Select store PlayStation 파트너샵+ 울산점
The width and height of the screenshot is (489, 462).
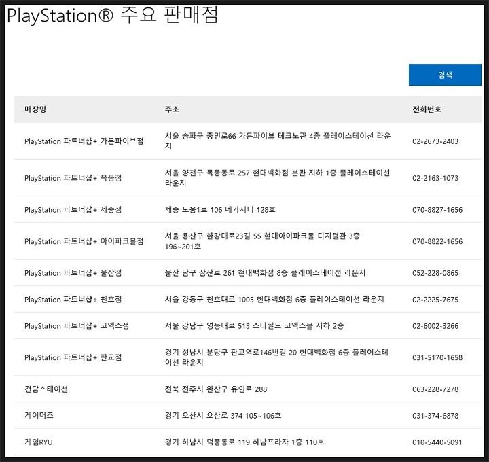click(x=73, y=273)
